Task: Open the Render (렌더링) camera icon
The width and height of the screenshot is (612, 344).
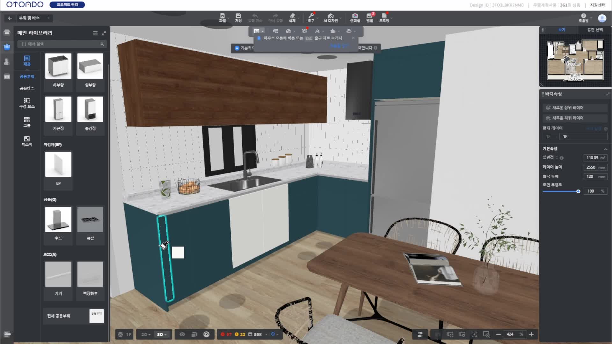Action: tap(355, 18)
